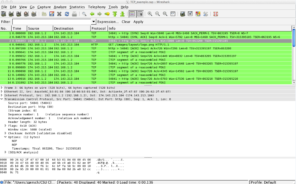
Task: Open the Telephony menu
Action: [97, 7]
